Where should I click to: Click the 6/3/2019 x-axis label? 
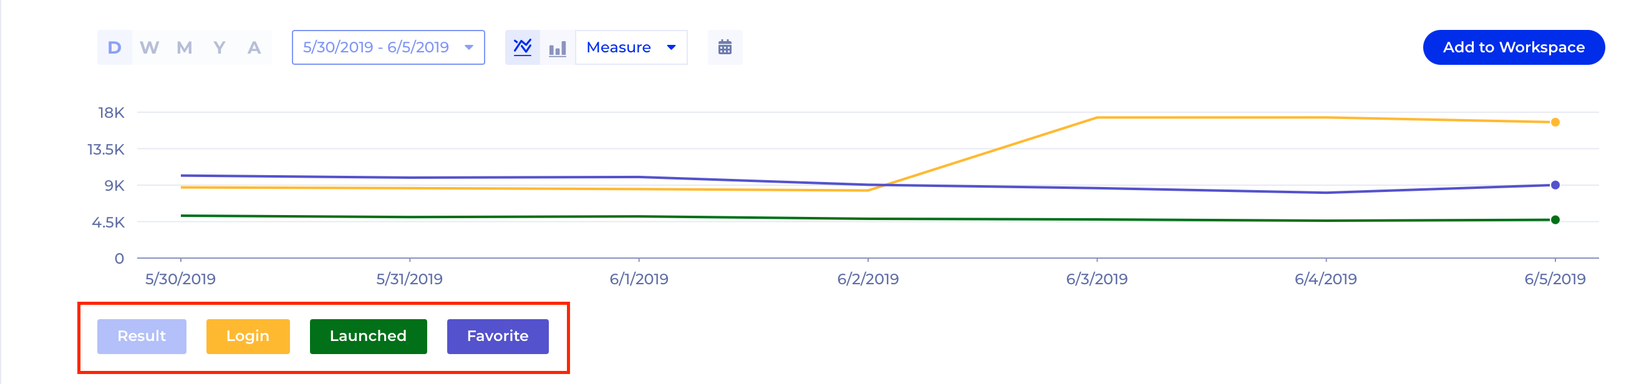coord(1097,279)
